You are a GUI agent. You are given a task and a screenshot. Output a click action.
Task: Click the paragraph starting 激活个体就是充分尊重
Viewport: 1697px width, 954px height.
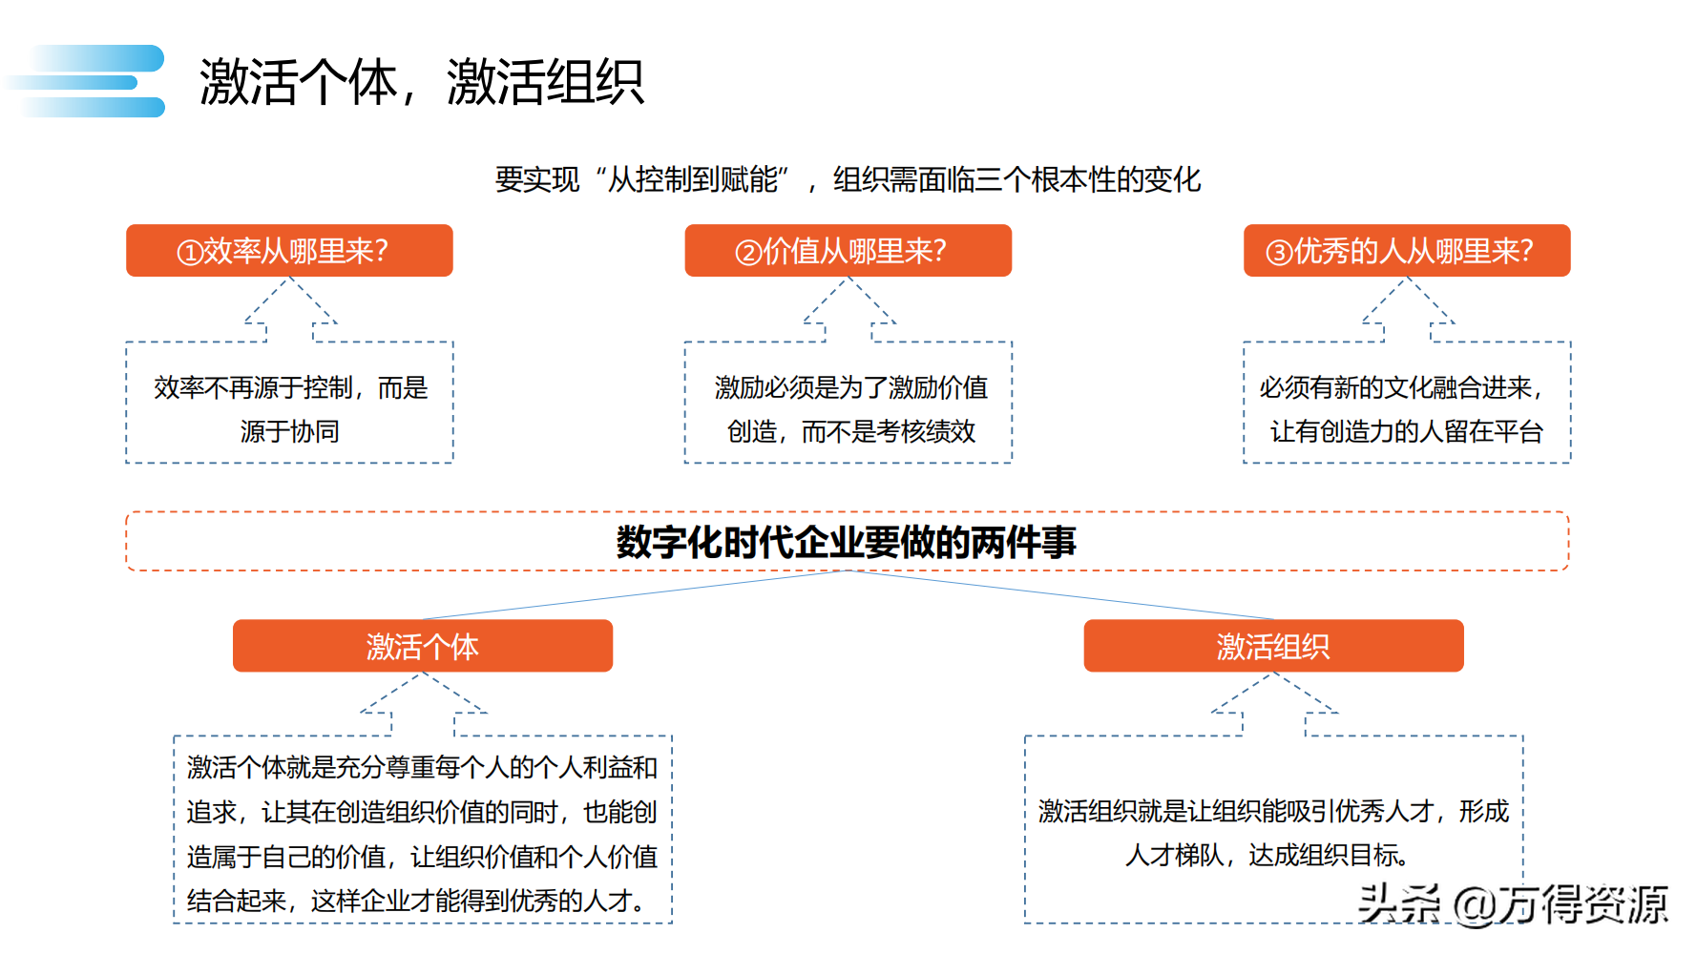[x=423, y=834]
